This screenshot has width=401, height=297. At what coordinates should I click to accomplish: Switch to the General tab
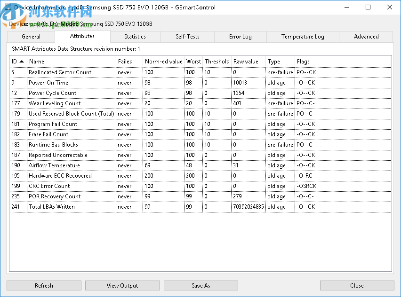click(x=31, y=37)
